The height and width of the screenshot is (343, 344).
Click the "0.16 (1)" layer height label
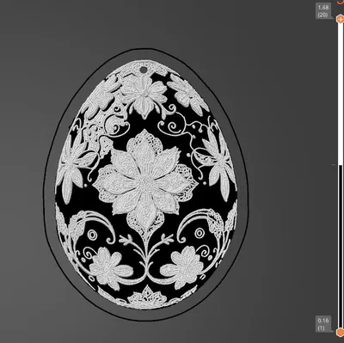pyautogui.click(x=323, y=324)
